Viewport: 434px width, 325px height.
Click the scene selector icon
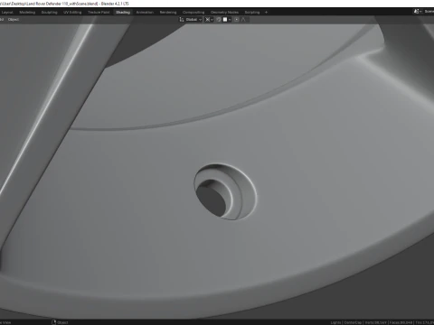[416, 12]
